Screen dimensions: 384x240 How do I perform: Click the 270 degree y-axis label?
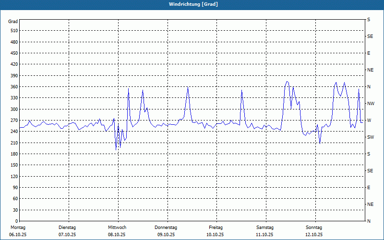click(x=13, y=120)
